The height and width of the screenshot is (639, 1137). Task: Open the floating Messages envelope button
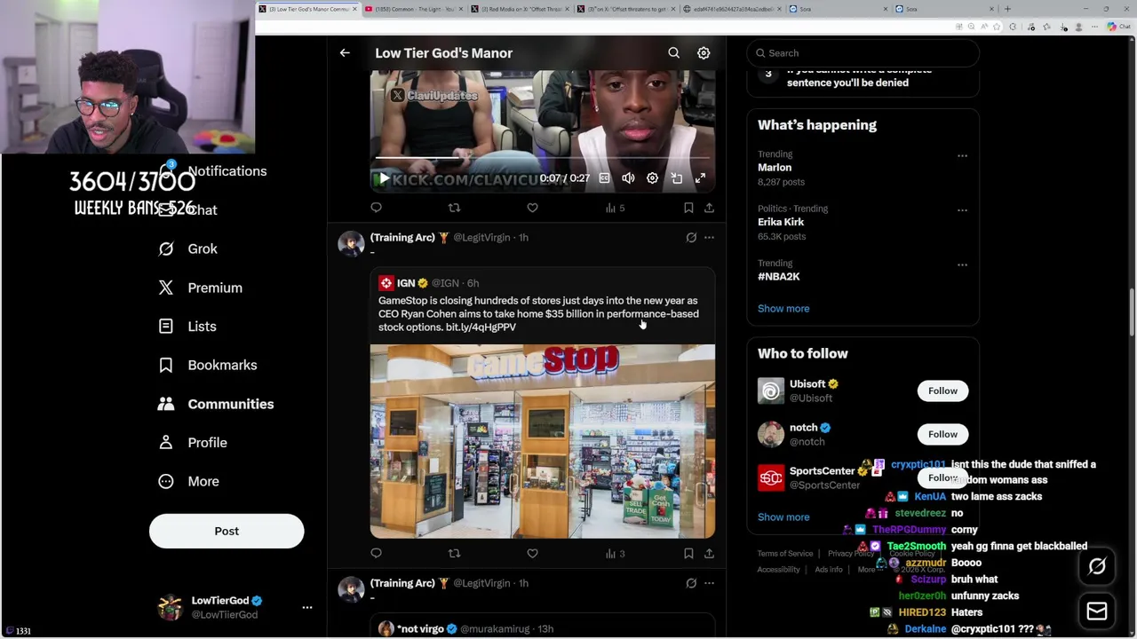pyautogui.click(x=1097, y=611)
